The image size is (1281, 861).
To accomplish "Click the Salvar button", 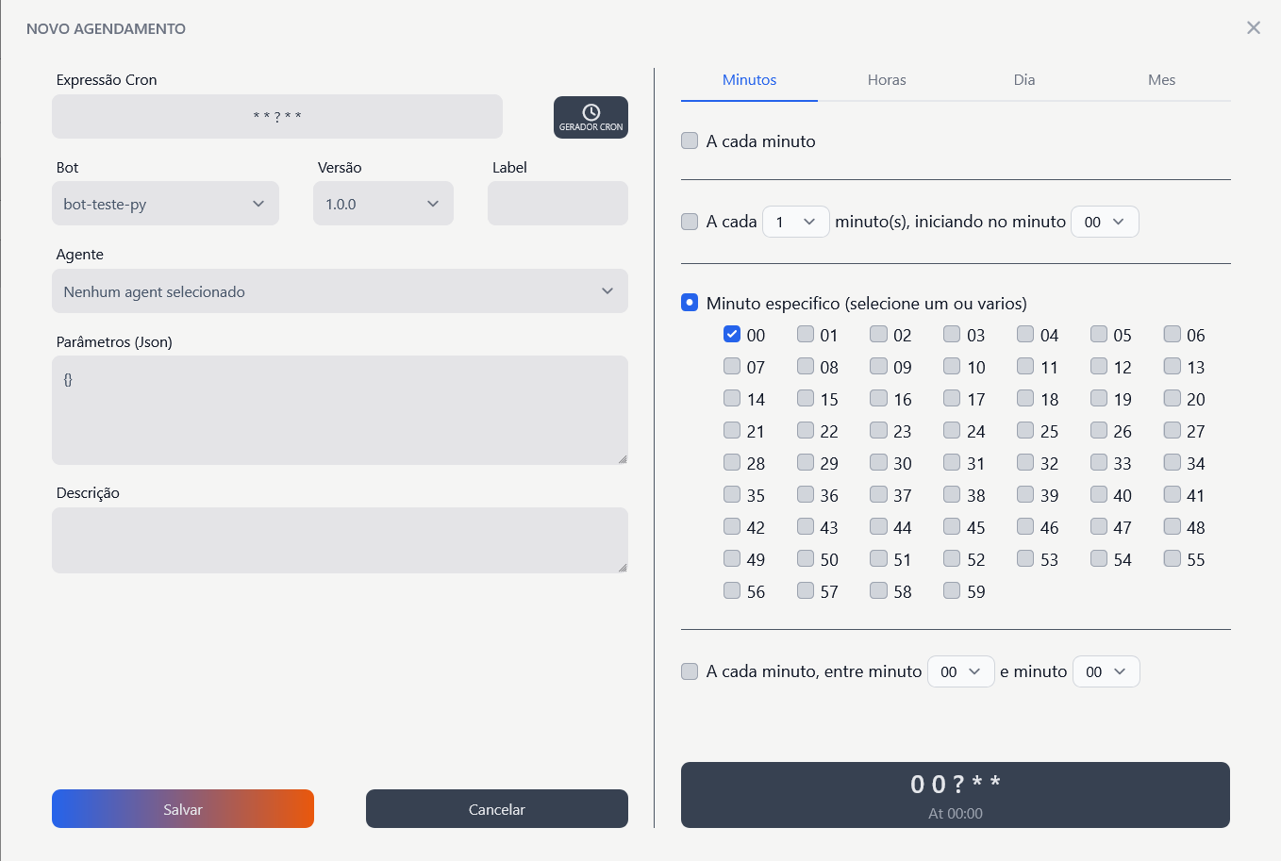I will point(183,808).
